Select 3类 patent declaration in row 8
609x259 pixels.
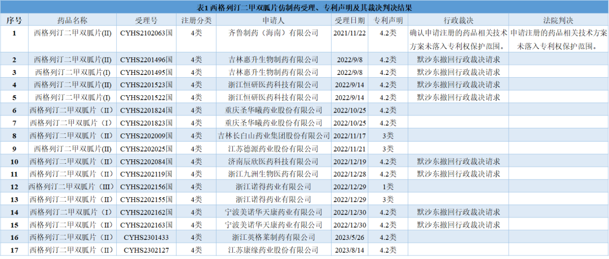tap(387, 136)
